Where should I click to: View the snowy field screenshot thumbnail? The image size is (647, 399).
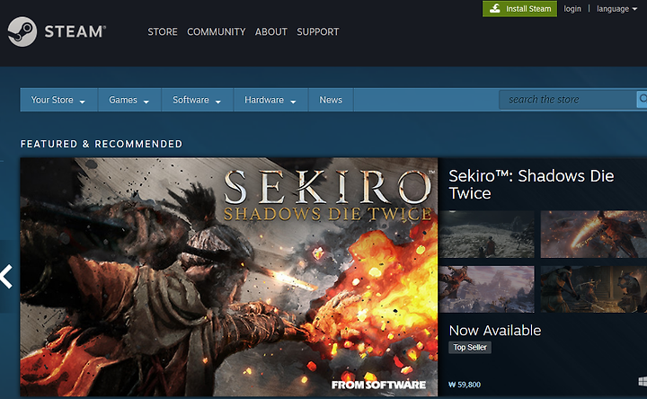486,235
